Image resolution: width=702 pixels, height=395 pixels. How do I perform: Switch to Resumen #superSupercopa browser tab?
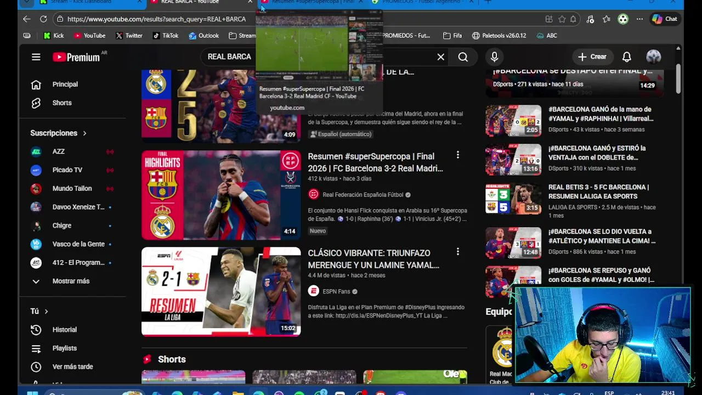click(x=312, y=2)
